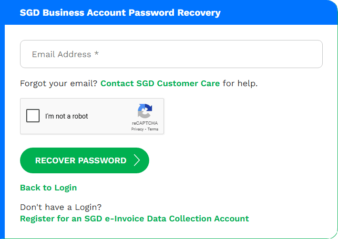Focus the Email Address input field

[x=171, y=54]
